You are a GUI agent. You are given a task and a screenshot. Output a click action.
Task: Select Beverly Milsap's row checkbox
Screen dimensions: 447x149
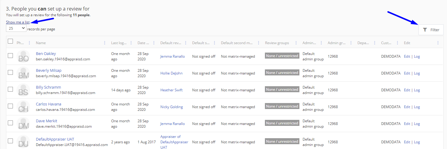point(10,72)
